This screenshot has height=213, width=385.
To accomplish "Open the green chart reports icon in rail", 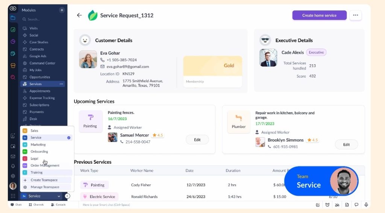I will click(13, 30).
